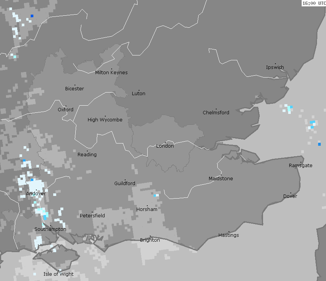Click the Milton Keynes city label
This screenshot has width=326, height=281.
(111, 72)
